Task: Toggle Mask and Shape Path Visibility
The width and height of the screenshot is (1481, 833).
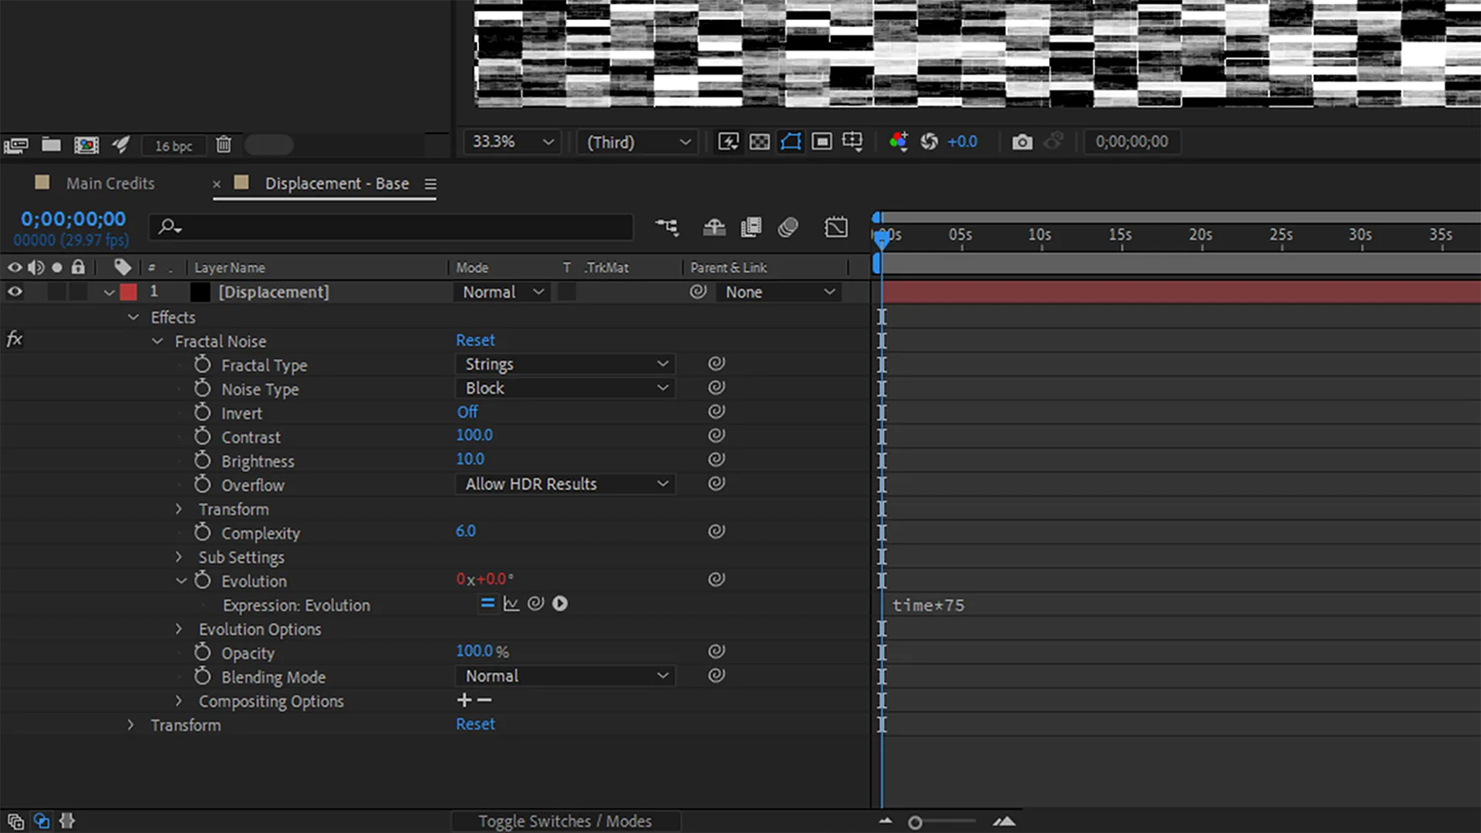Action: click(x=791, y=141)
